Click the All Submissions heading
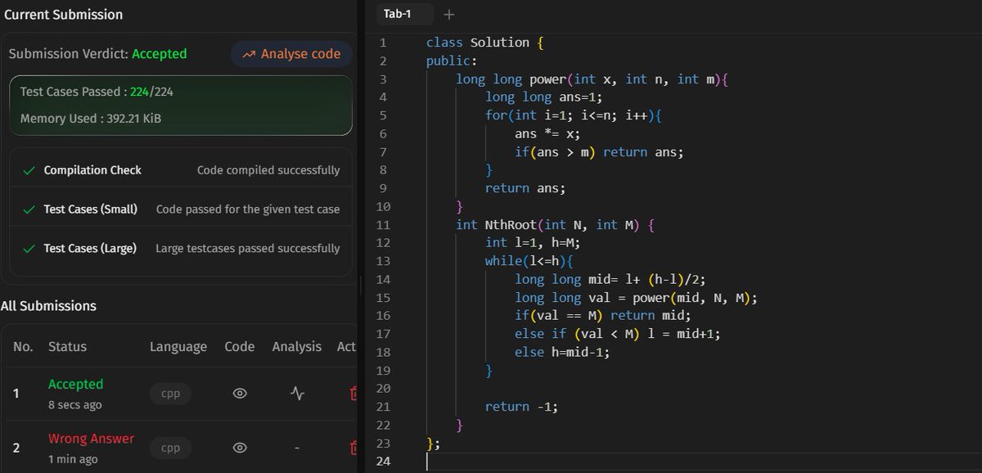This screenshot has height=473, width=982. pos(48,306)
